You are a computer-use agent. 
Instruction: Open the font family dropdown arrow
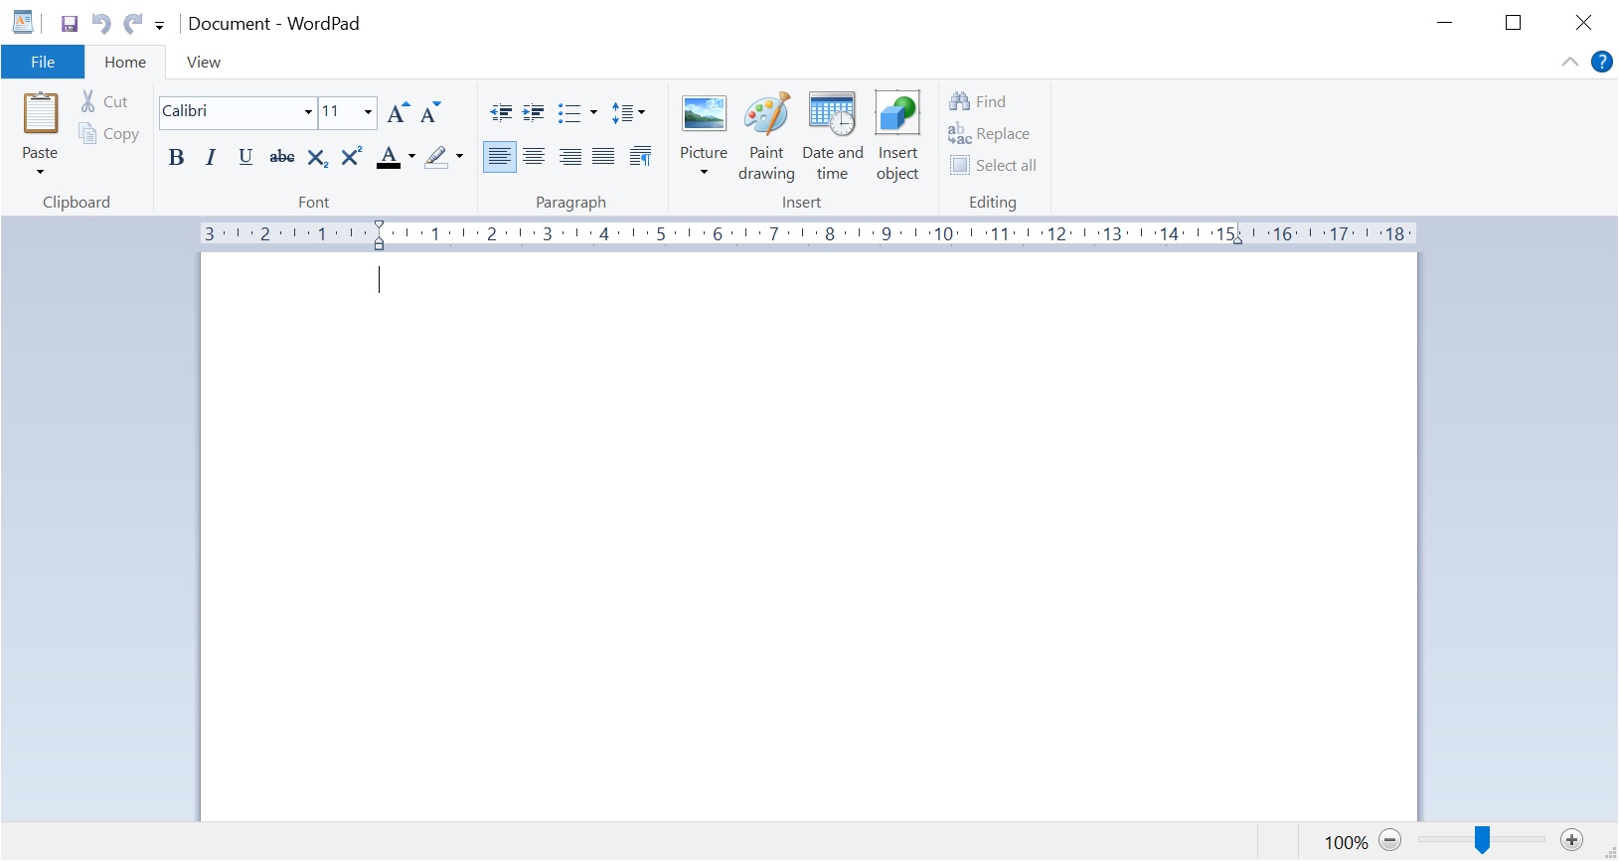coord(308,112)
